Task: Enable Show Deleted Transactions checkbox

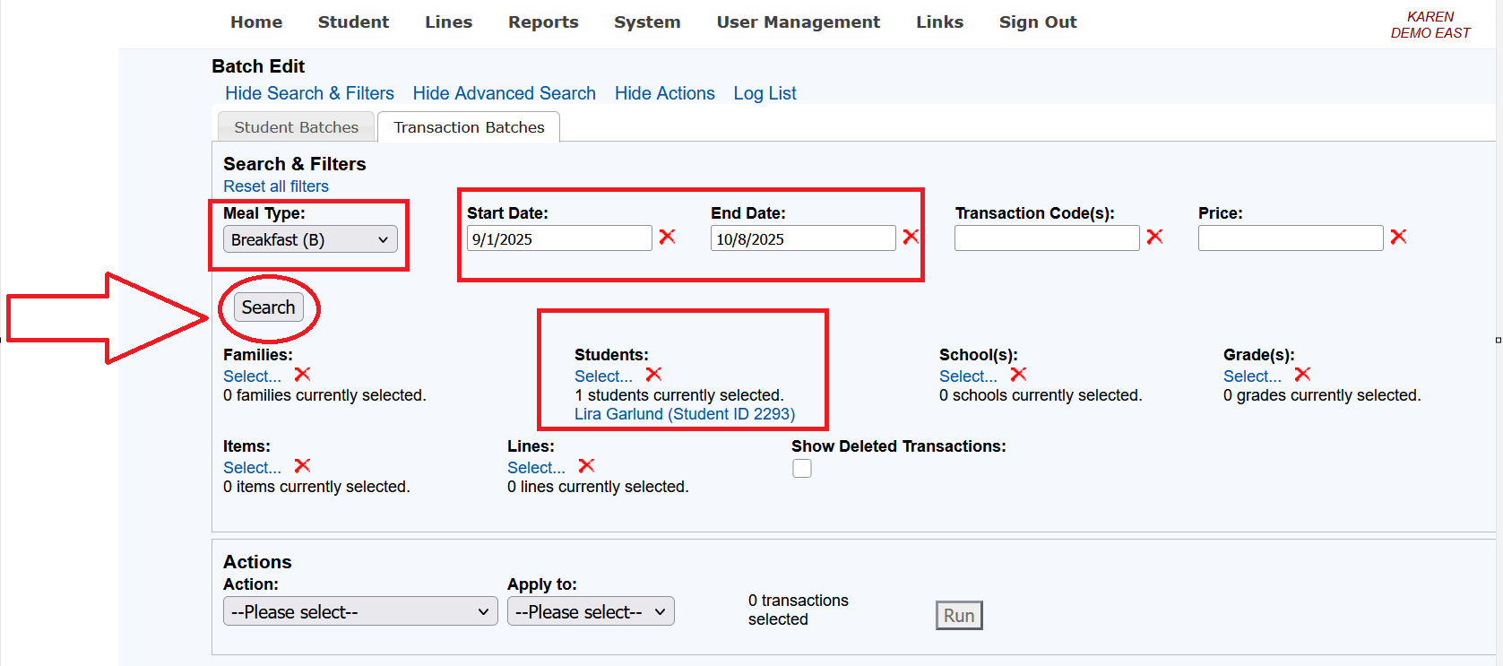Action: point(802,469)
